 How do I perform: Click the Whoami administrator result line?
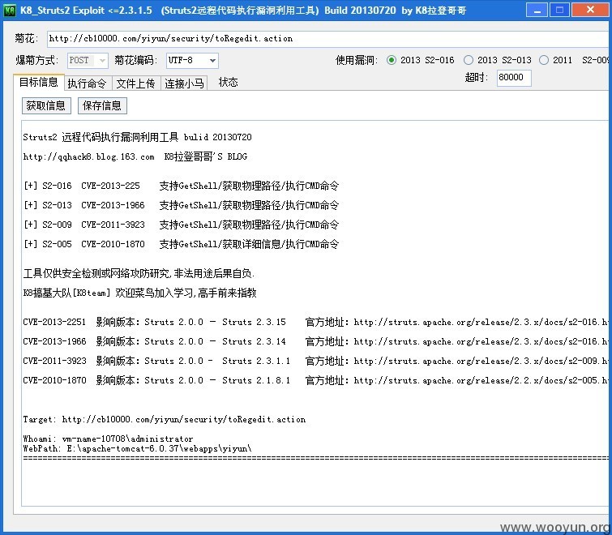(108, 439)
